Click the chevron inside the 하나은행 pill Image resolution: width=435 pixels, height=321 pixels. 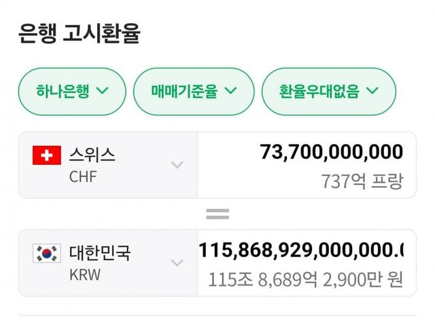pos(103,91)
